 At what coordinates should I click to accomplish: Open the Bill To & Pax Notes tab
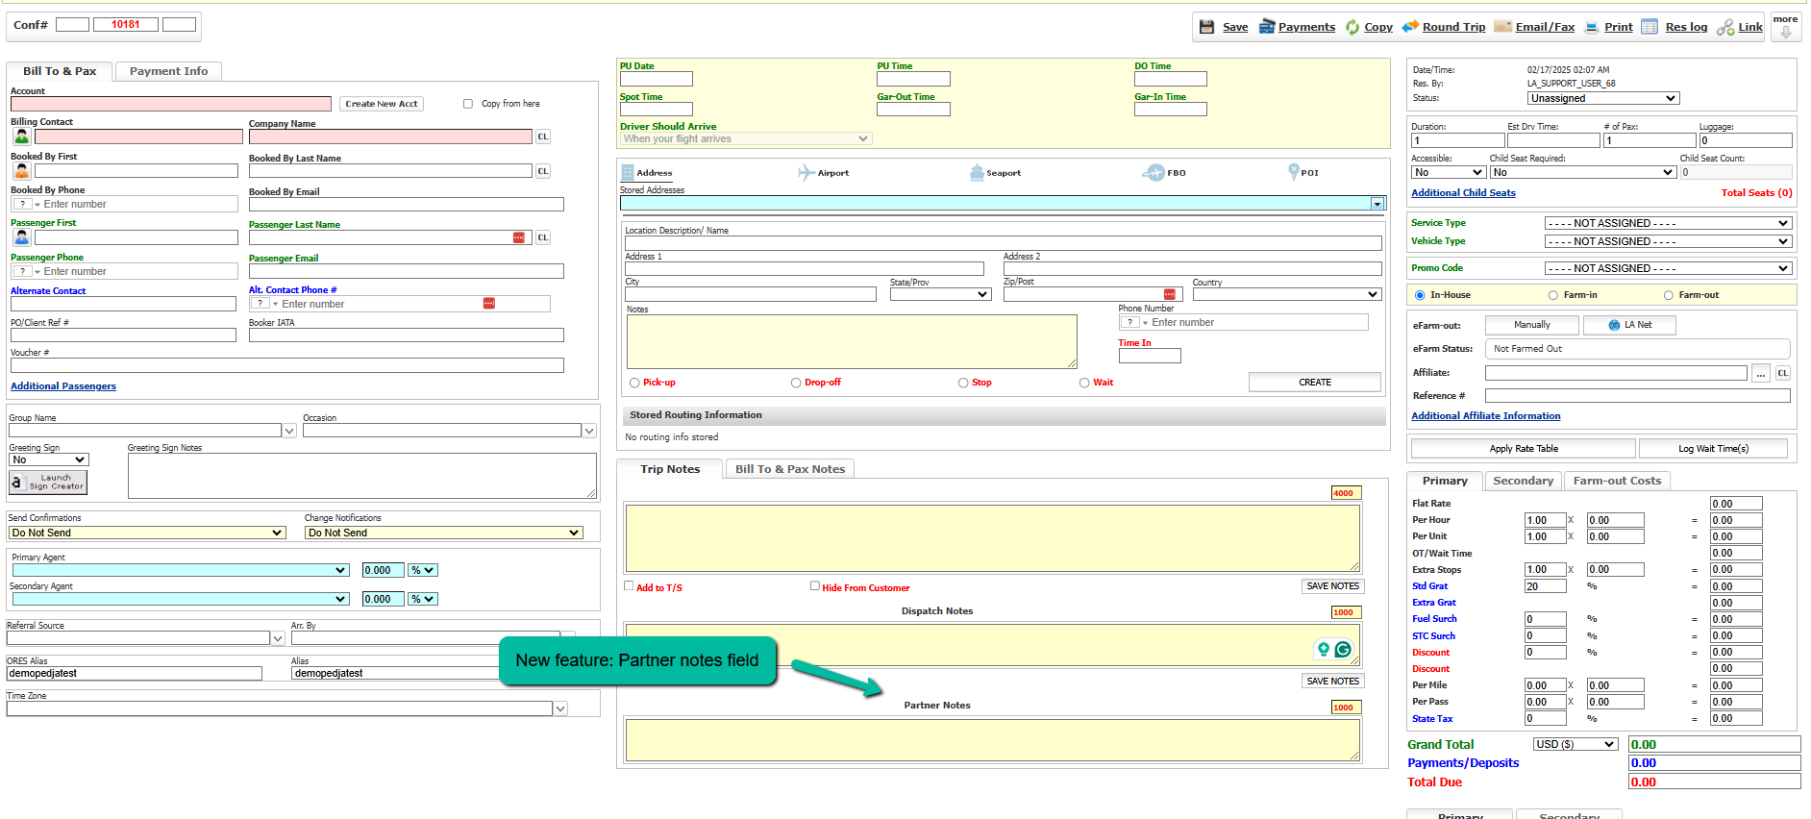(789, 469)
